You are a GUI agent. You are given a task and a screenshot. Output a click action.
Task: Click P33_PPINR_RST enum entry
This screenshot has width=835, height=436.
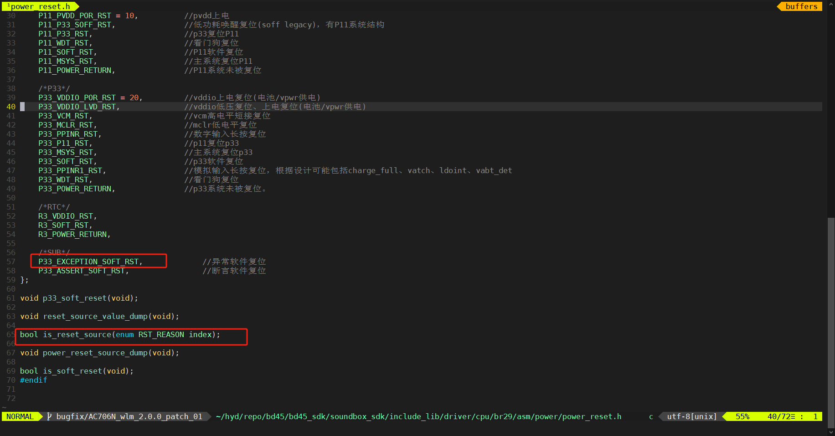click(70, 134)
